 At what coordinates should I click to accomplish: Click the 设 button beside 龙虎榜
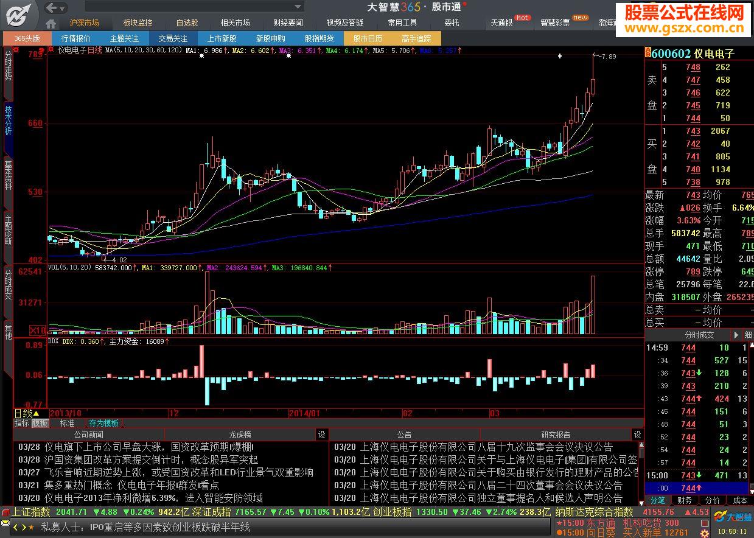tap(322, 435)
